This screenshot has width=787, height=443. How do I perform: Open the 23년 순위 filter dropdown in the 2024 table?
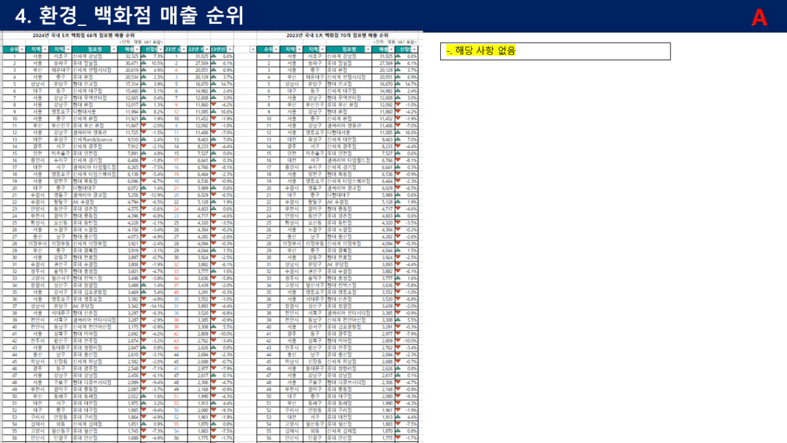tap(183, 49)
